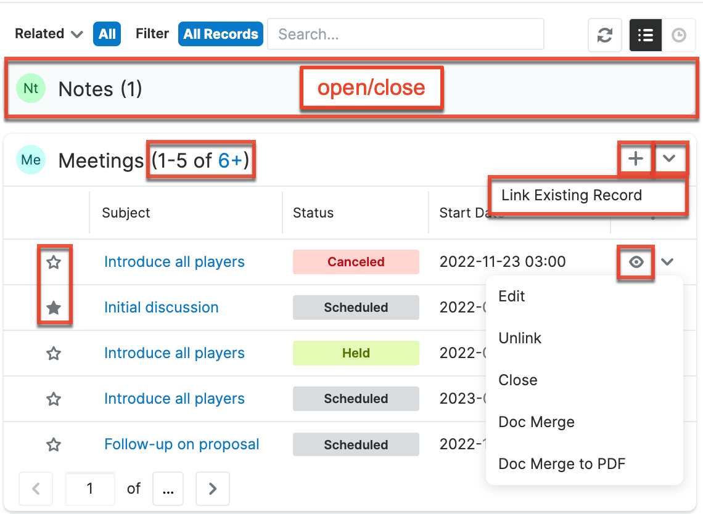Preview the canceled meeting with eye icon
This screenshot has width=703, height=514.
tap(636, 263)
